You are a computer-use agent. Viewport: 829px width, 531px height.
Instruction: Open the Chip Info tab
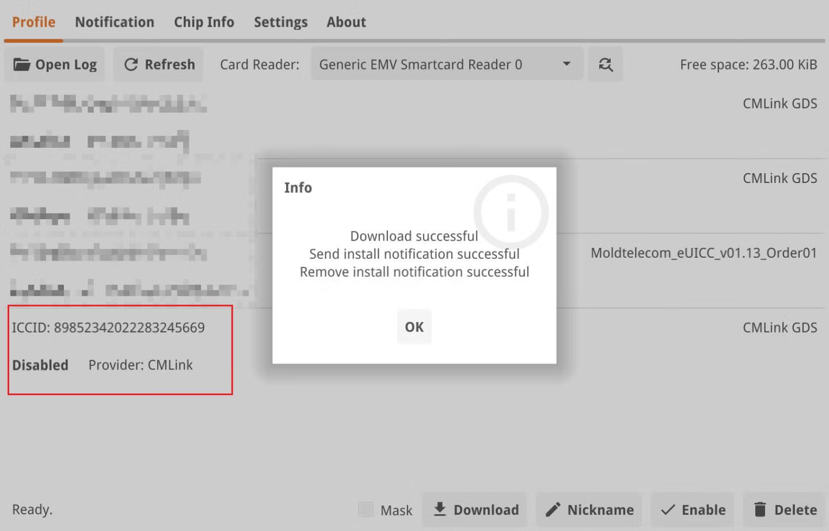click(204, 22)
